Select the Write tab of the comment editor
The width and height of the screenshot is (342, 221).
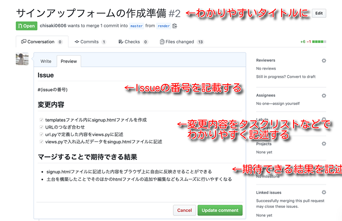click(46, 61)
